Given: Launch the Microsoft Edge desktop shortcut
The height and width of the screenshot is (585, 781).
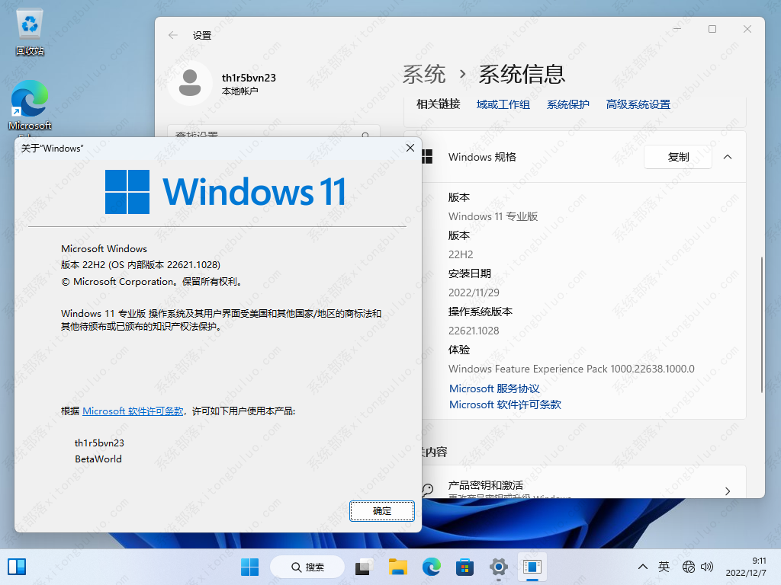Looking at the screenshot, I should pos(29,99).
